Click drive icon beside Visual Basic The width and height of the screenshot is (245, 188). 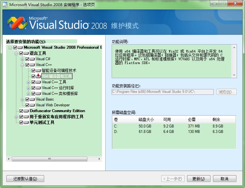coord(32,100)
